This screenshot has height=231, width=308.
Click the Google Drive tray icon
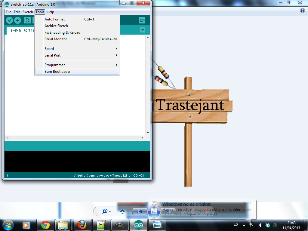point(275,225)
